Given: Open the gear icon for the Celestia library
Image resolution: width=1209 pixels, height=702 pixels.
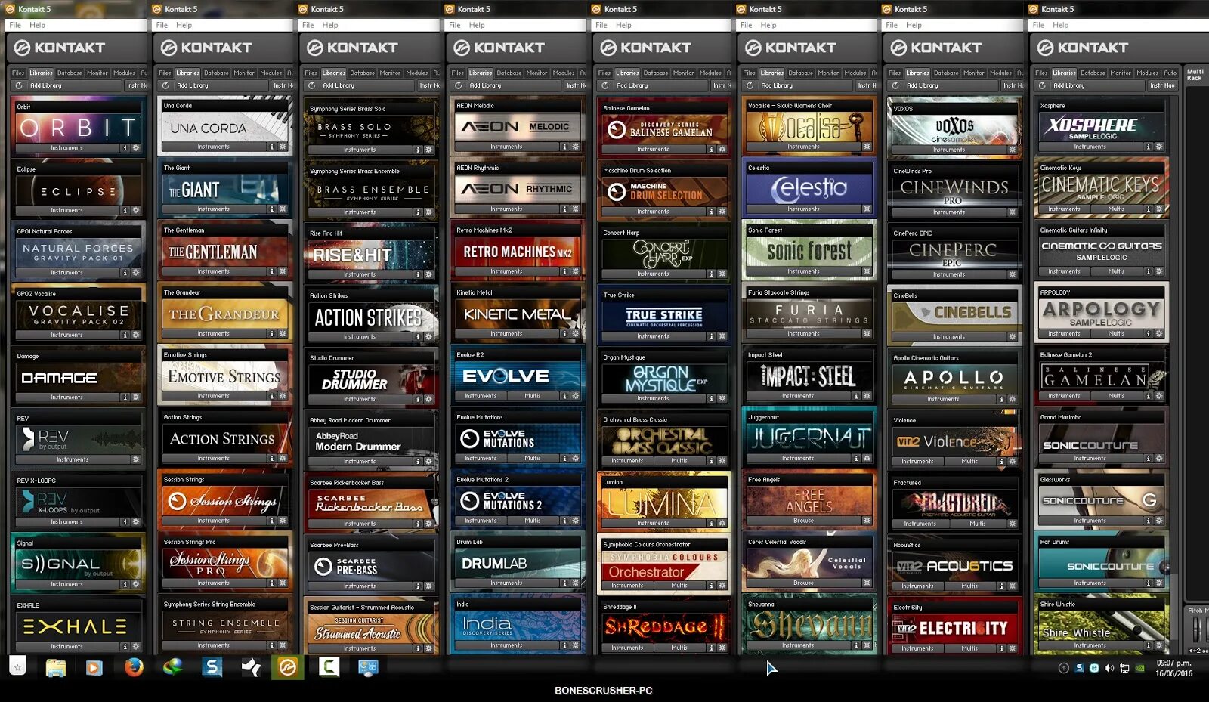Looking at the screenshot, I should click(x=867, y=209).
